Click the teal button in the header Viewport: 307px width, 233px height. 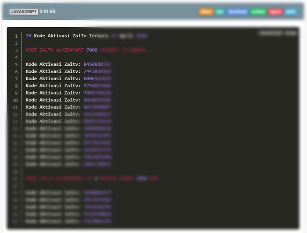coord(219,12)
